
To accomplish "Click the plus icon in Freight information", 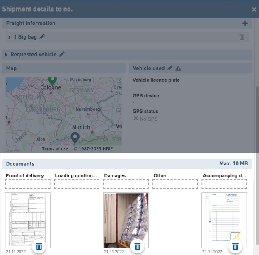I will [245, 24].
